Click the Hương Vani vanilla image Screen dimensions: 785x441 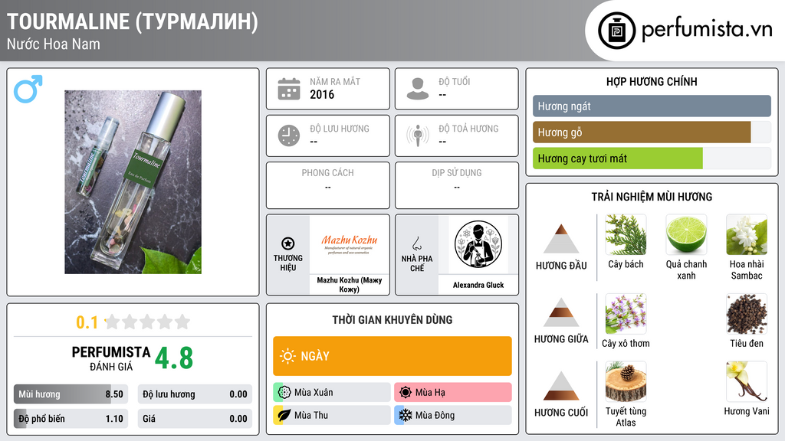point(747,382)
